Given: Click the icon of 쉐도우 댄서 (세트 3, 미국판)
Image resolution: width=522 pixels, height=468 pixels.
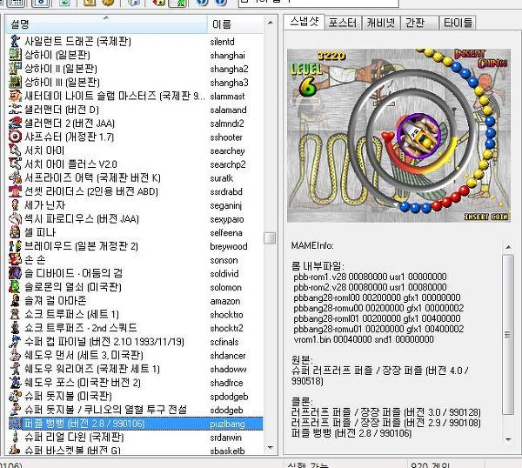Looking at the screenshot, I should click(15, 355).
